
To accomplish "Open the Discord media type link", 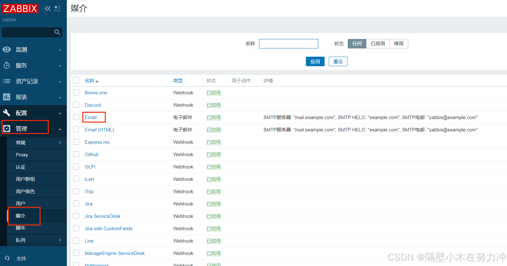I will [93, 105].
